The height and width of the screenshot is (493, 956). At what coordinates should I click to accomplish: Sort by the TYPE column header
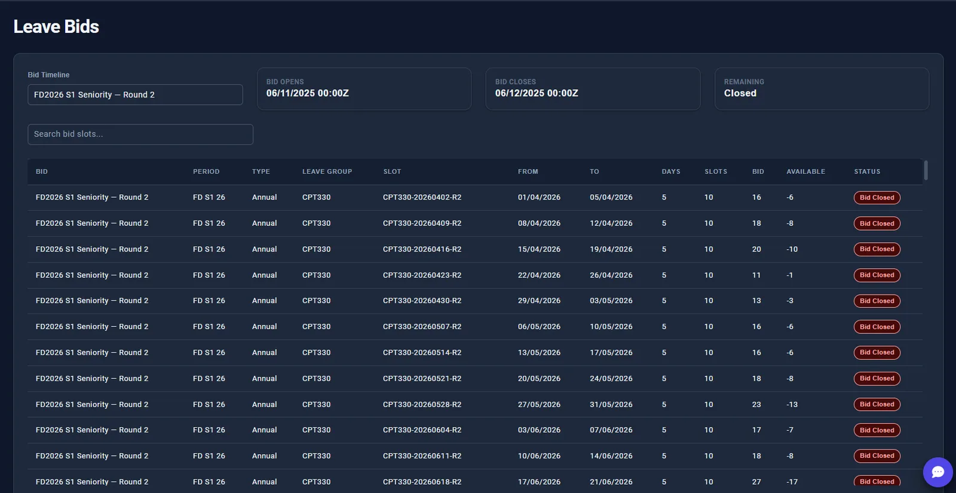tap(261, 172)
